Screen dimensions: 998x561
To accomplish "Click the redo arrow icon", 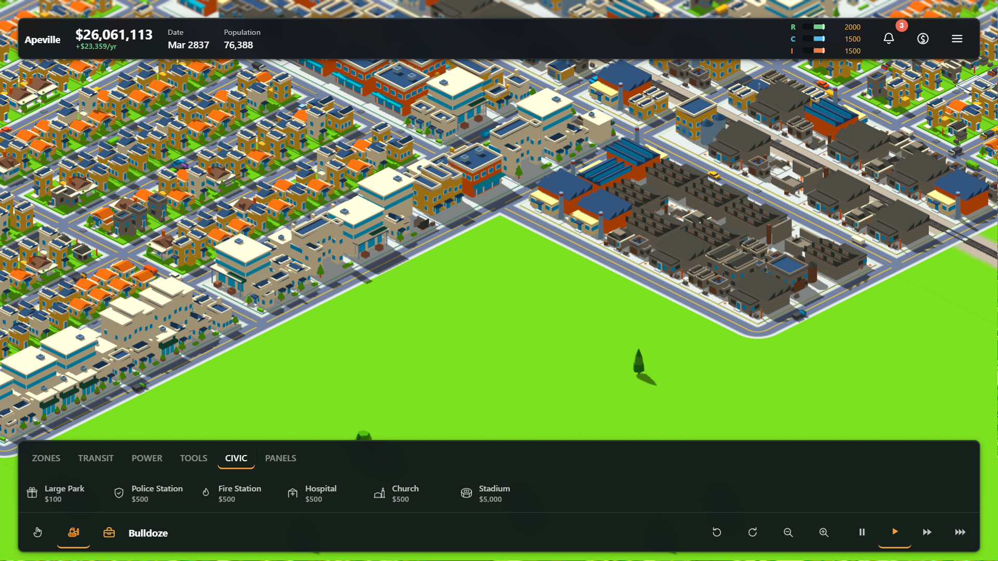I will pyautogui.click(x=752, y=532).
